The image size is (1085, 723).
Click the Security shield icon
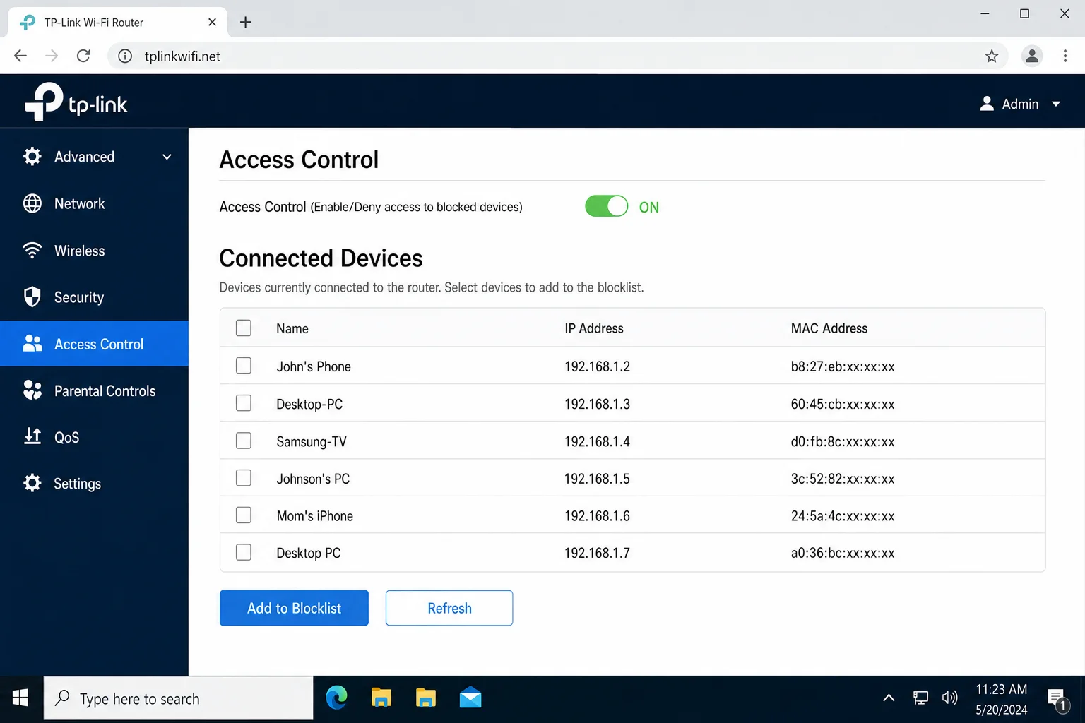(32, 297)
